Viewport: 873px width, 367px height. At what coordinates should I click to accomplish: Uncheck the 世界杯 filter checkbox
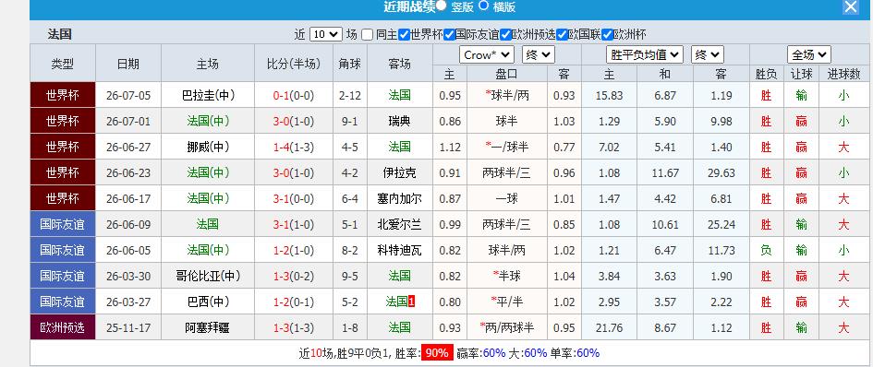[405, 34]
